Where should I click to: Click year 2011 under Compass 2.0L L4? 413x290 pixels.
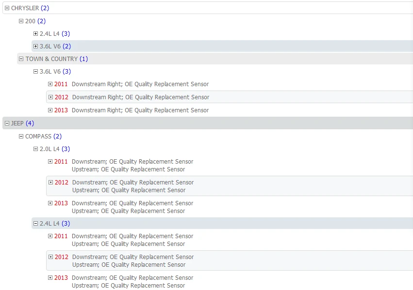point(61,162)
